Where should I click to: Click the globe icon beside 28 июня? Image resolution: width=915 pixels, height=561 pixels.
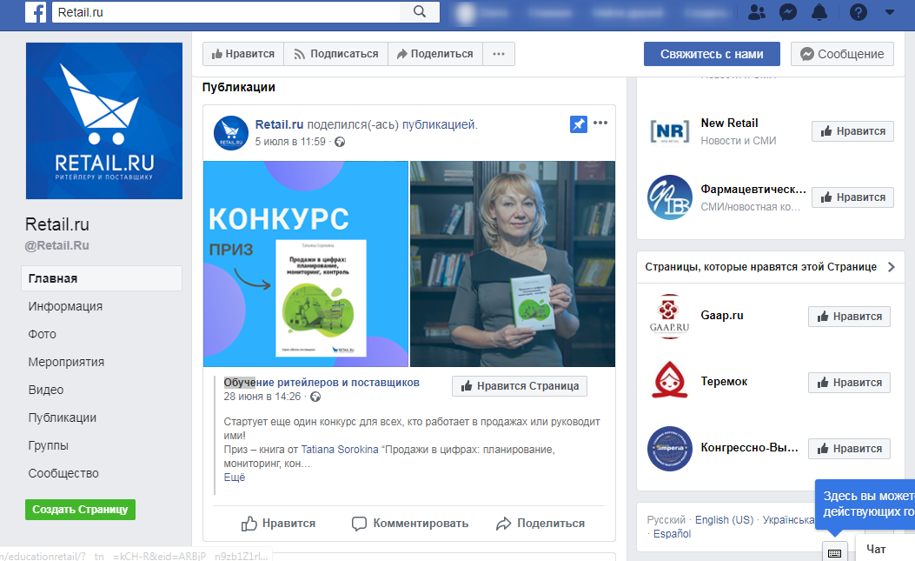(x=315, y=397)
